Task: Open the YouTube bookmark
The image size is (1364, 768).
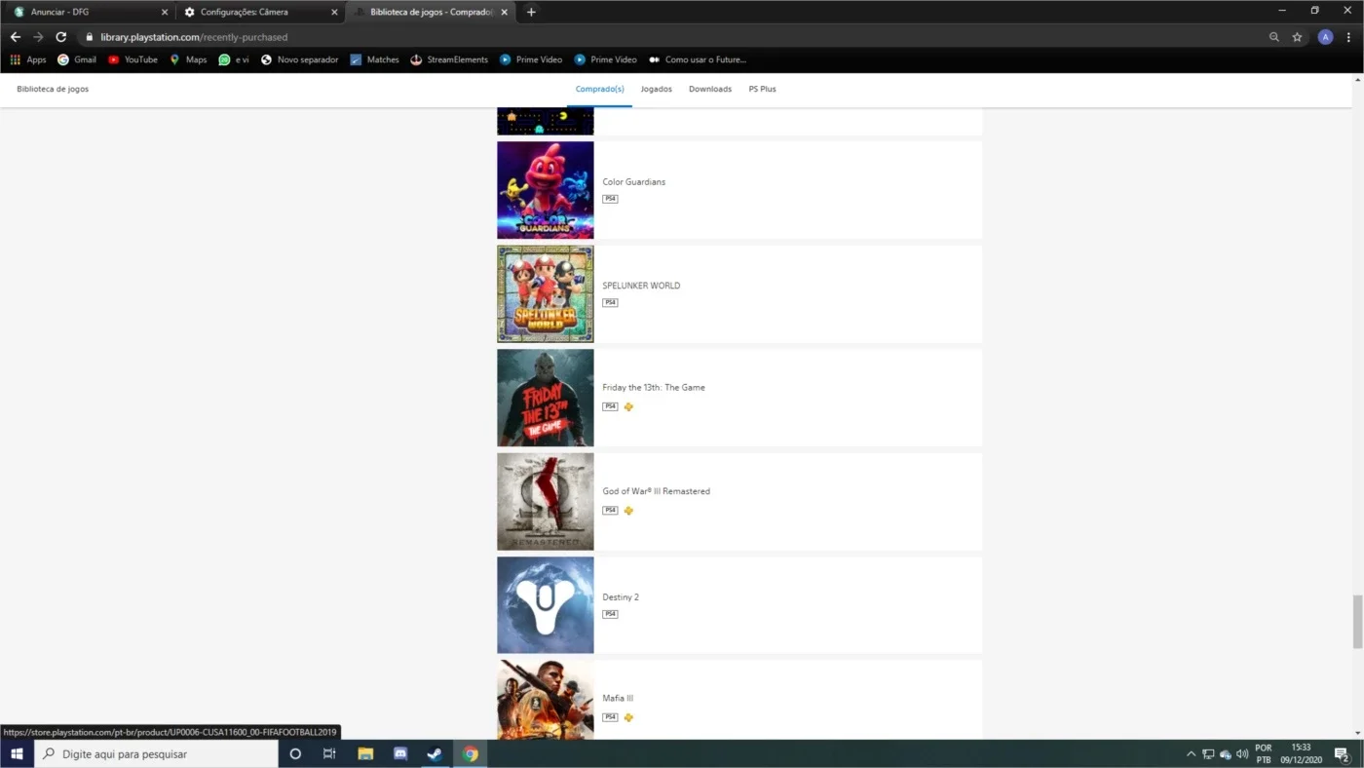Action: coord(133,59)
